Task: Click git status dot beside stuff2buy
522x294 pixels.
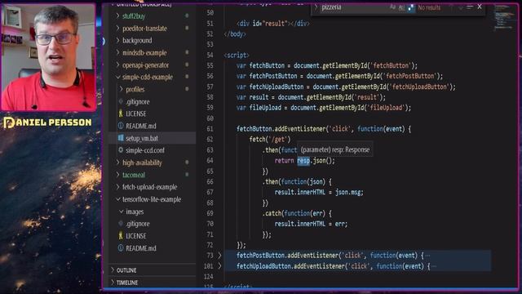Action: 187,16
